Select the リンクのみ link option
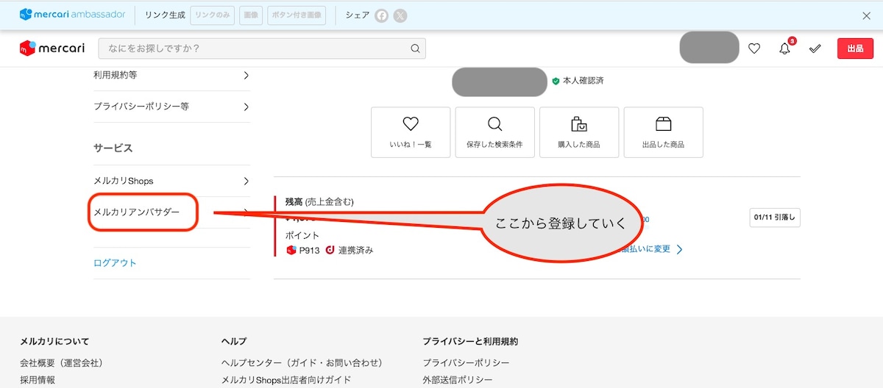The image size is (883, 388). (x=213, y=15)
